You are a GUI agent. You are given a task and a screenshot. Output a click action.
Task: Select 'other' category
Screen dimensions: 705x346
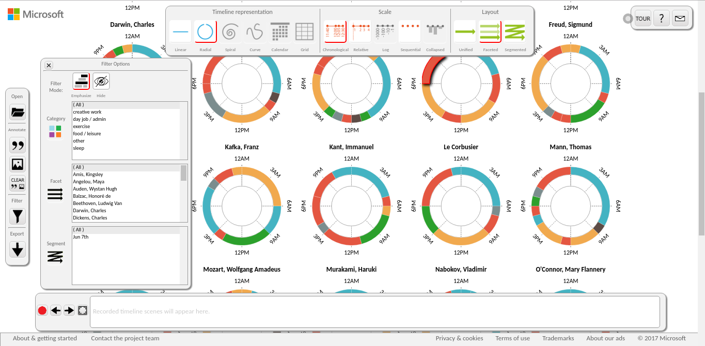click(x=126, y=141)
